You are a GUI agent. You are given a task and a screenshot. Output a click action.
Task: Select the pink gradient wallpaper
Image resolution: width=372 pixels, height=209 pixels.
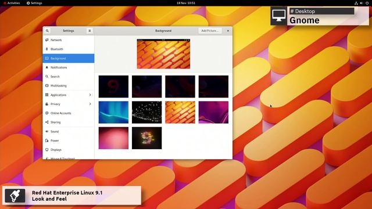pos(113,138)
